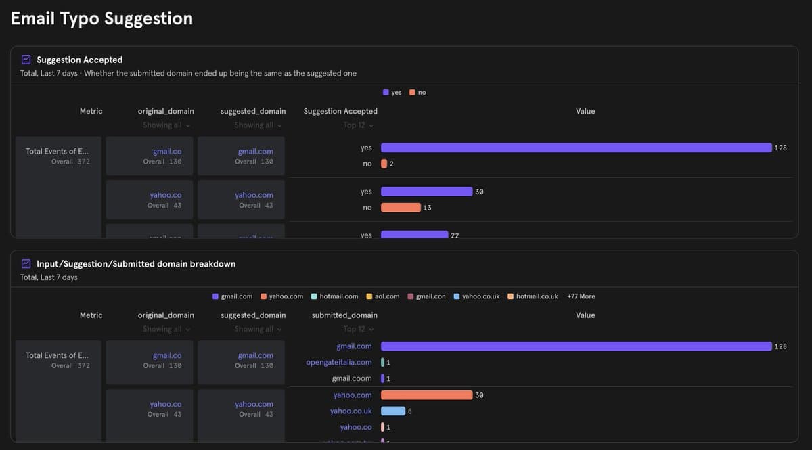Open 'Showing all' under original_domain in Suggestion Accepted panel

click(x=166, y=125)
